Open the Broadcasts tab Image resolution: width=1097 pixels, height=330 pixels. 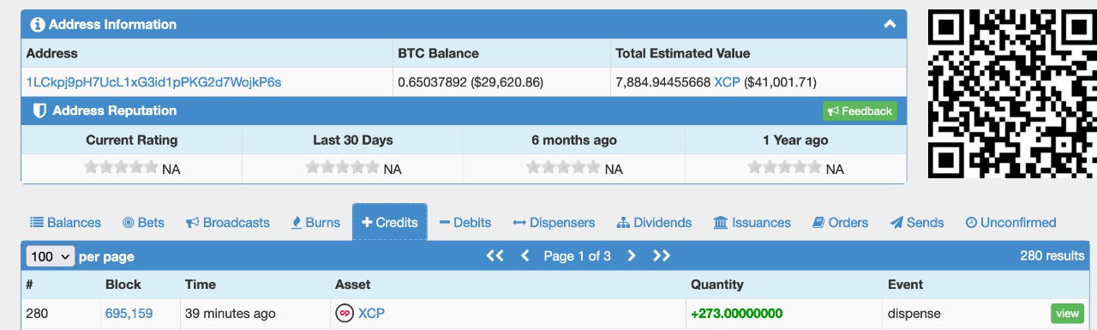227,222
